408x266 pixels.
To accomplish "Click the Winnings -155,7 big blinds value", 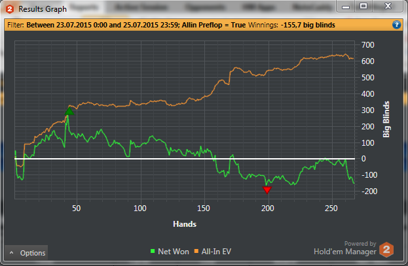I will 308,25.
